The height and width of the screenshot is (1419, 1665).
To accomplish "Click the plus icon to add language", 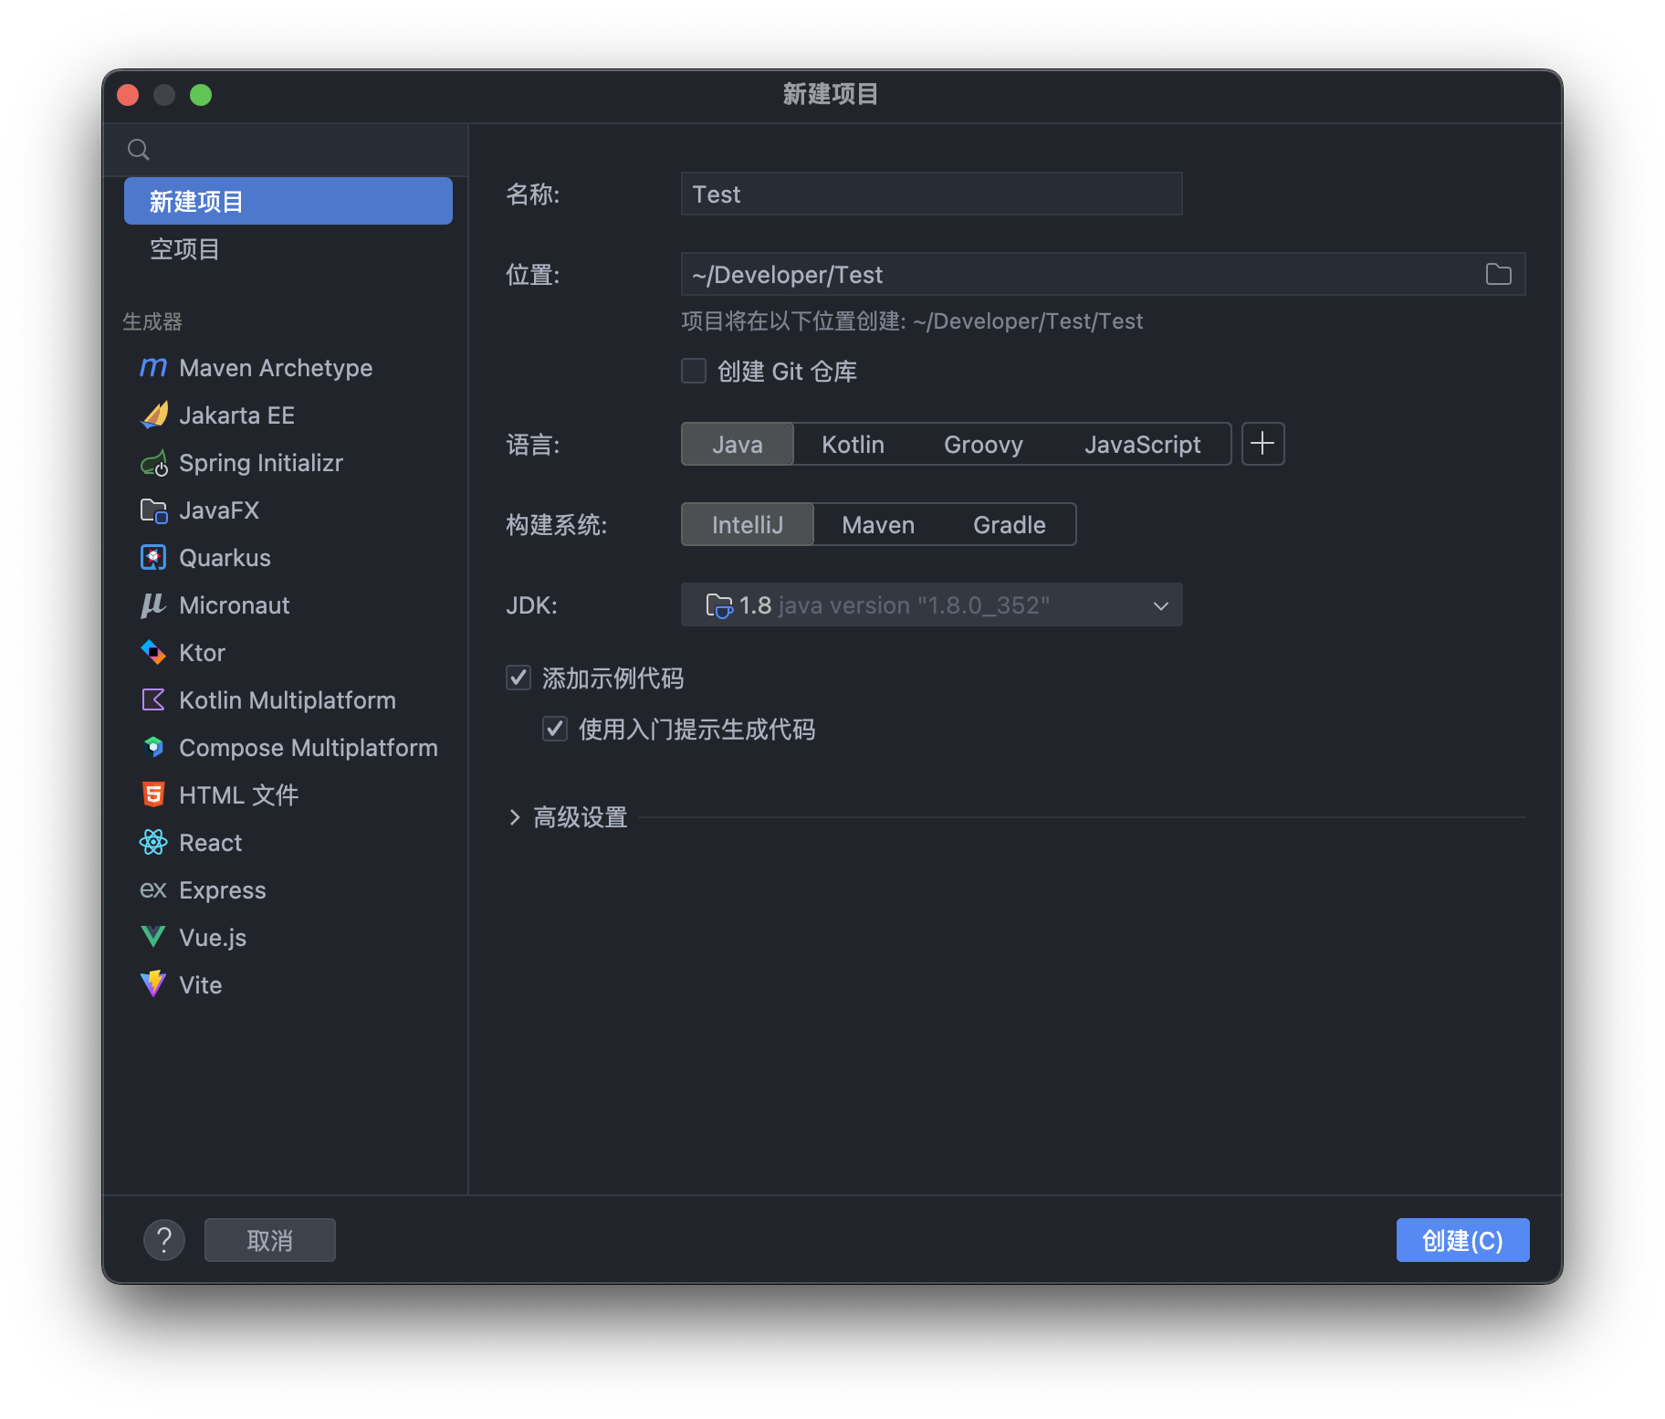I will [x=1262, y=445].
